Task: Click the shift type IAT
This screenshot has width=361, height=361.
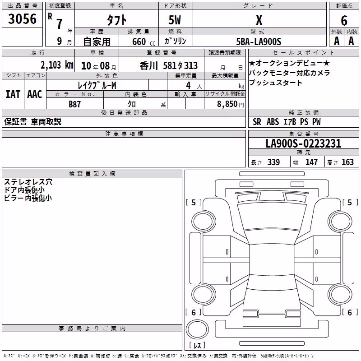Action: (x=13, y=94)
